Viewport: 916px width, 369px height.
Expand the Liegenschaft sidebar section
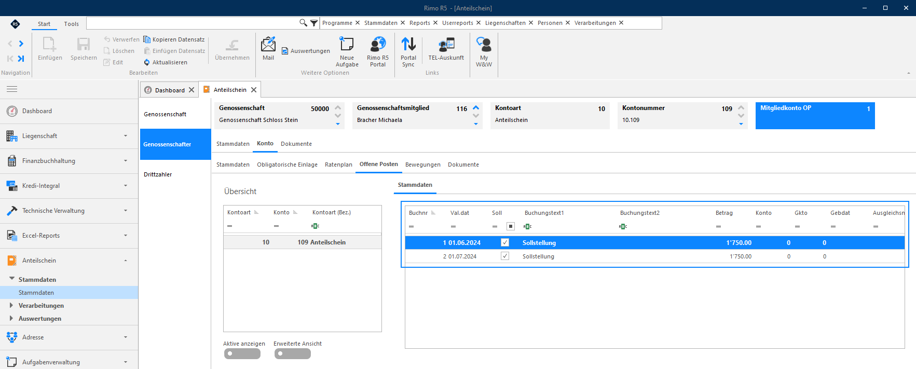pyautogui.click(x=69, y=136)
